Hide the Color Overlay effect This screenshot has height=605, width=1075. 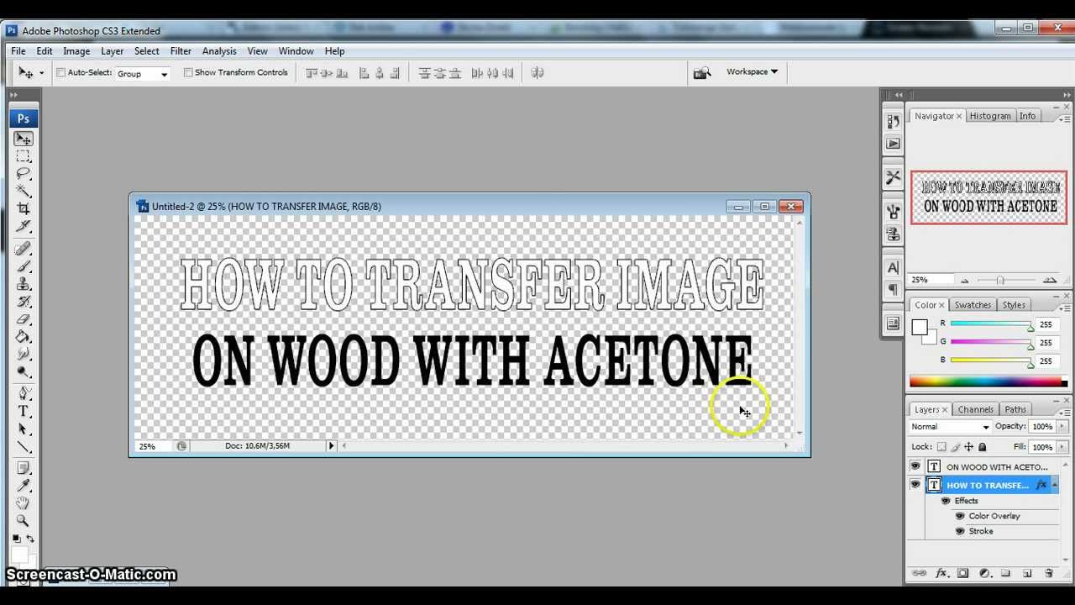pyautogui.click(x=960, y=516)
